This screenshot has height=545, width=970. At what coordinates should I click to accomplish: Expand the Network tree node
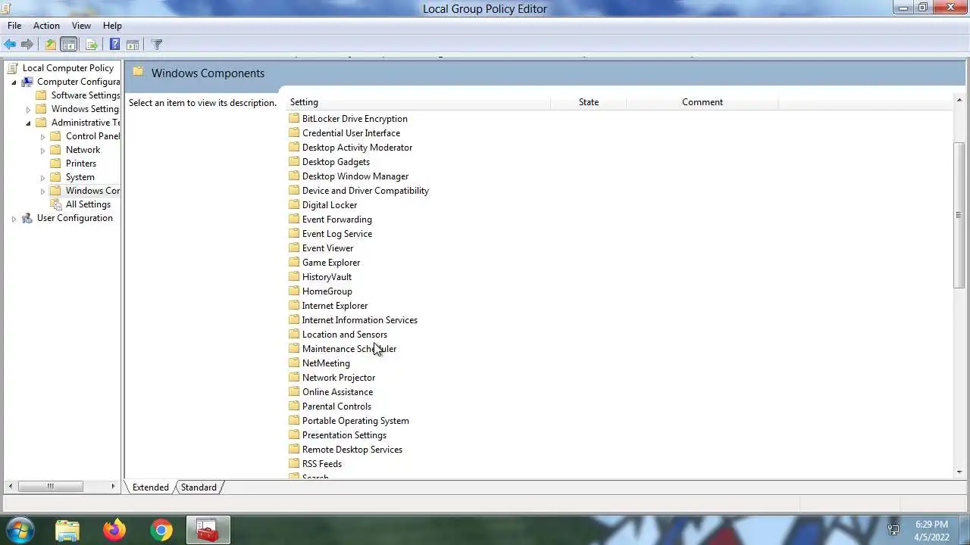coord(42,150)
